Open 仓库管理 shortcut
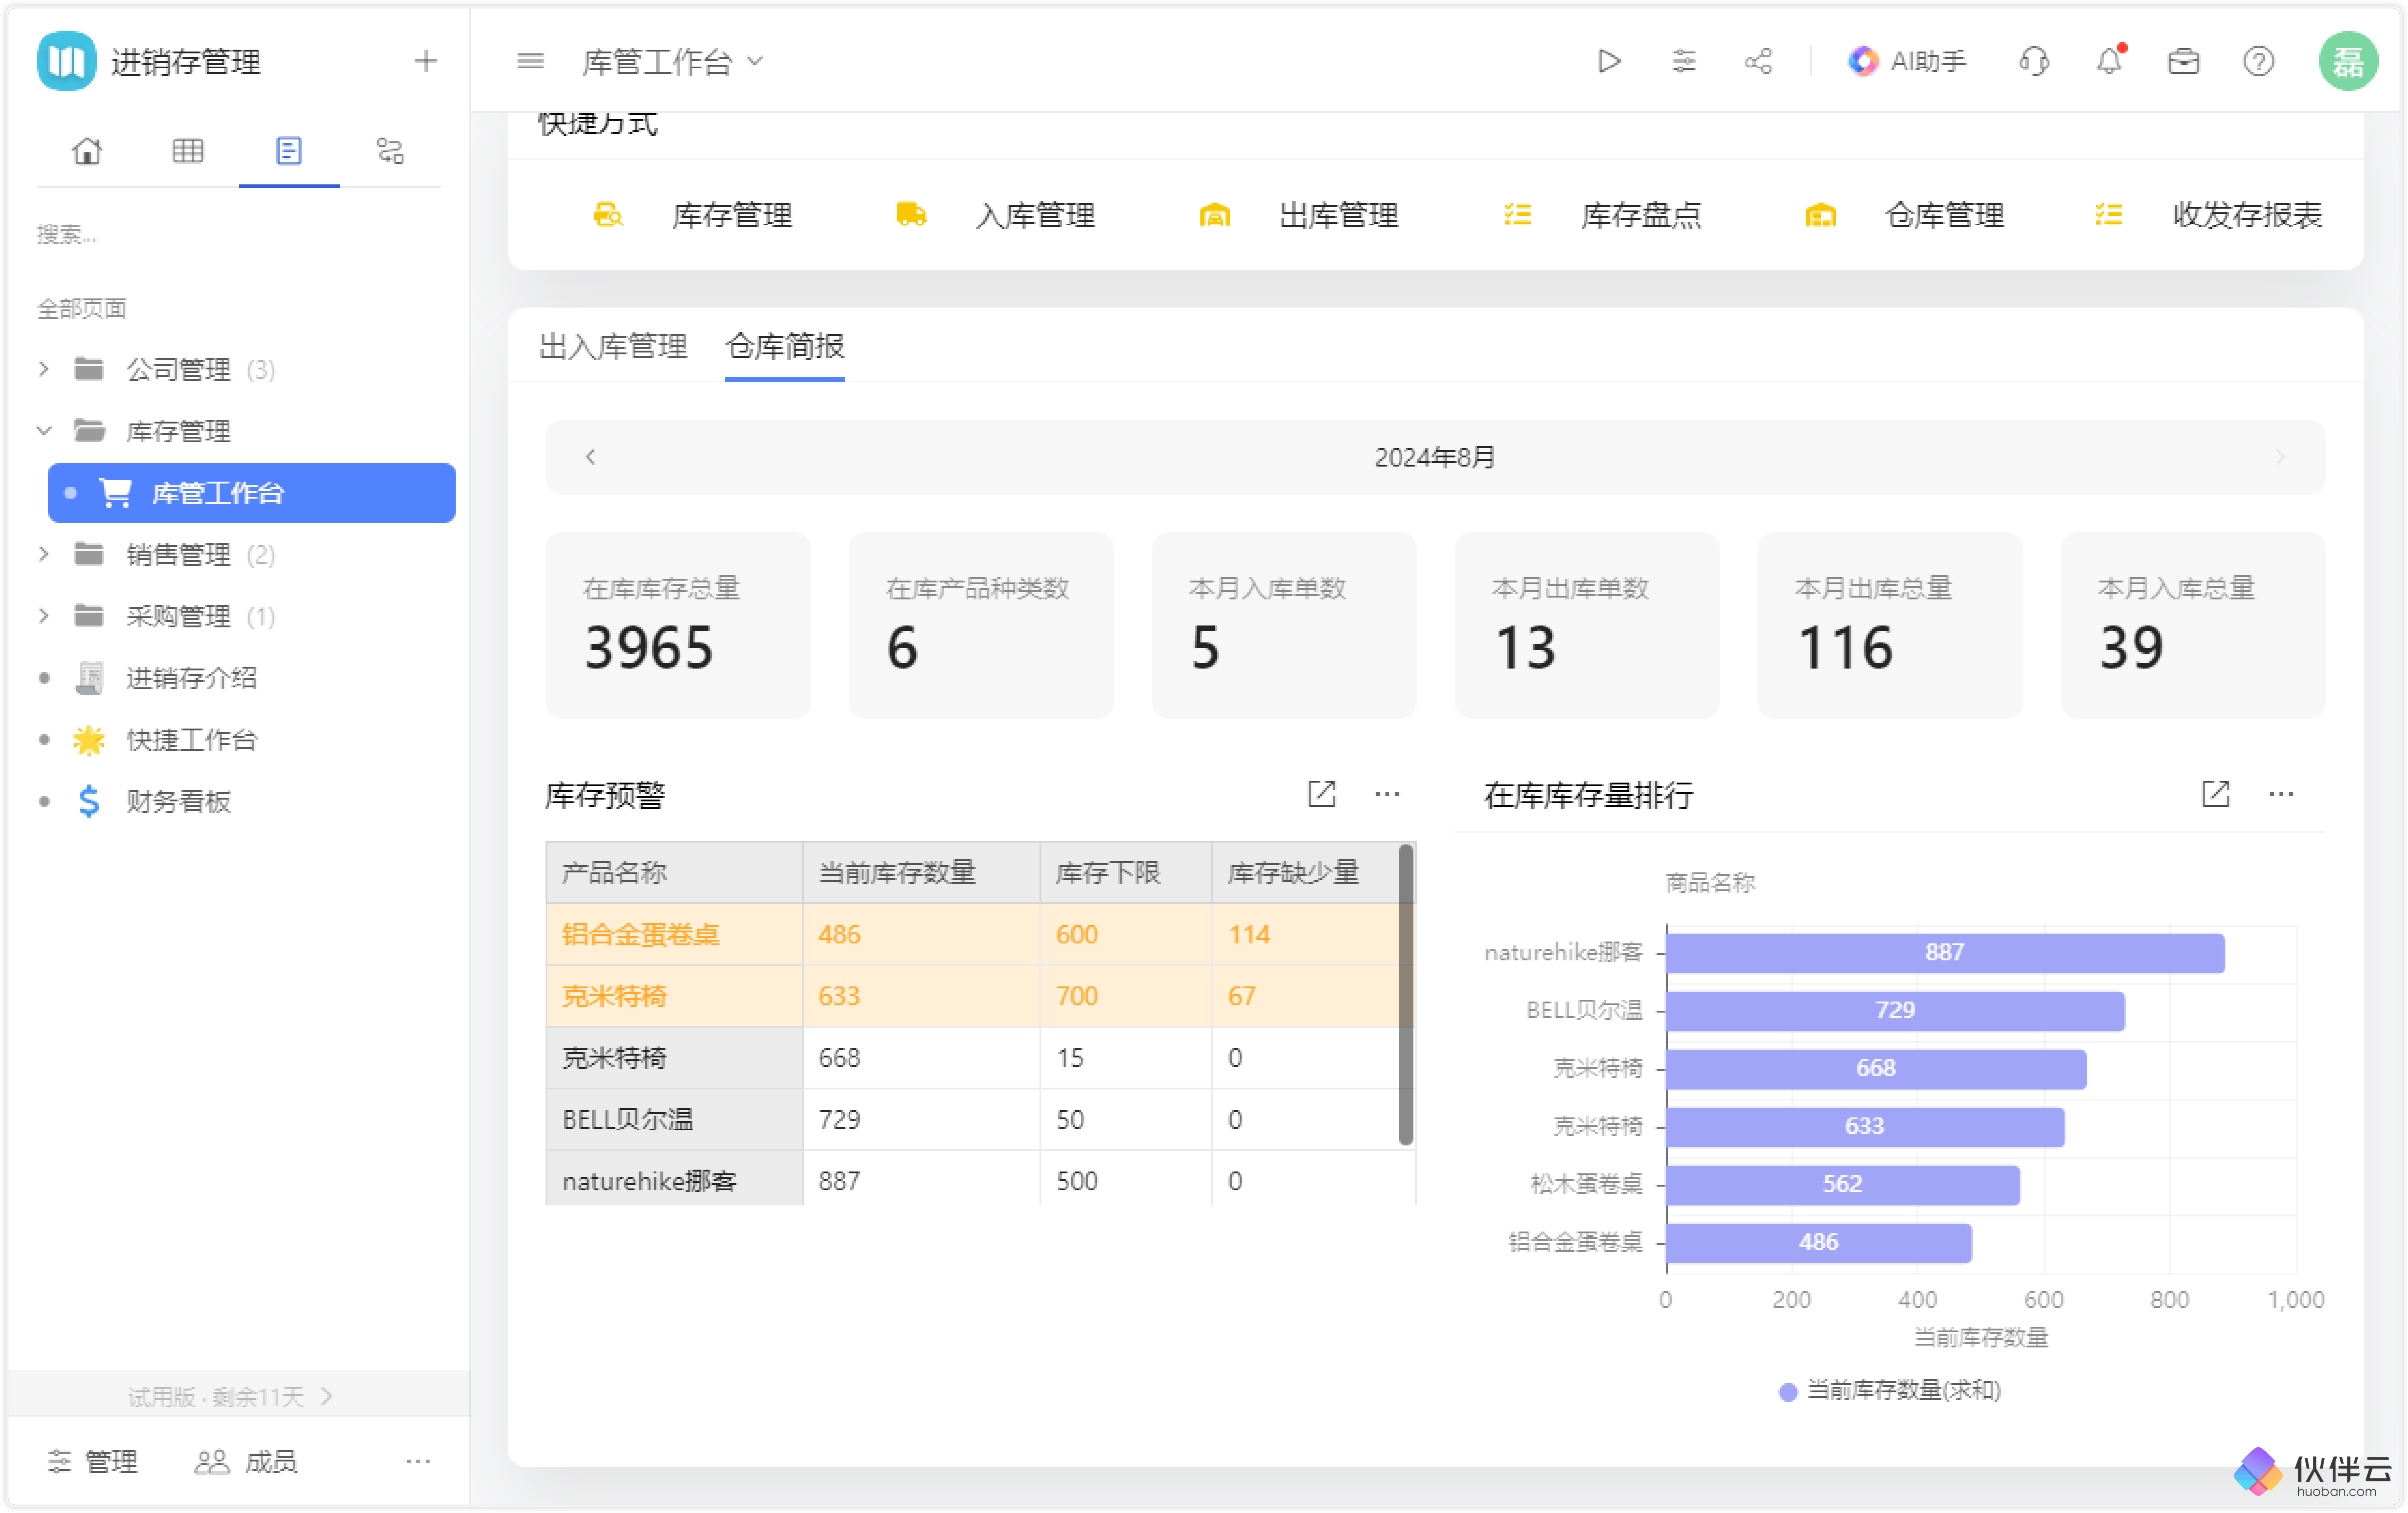 point(1905,215)
